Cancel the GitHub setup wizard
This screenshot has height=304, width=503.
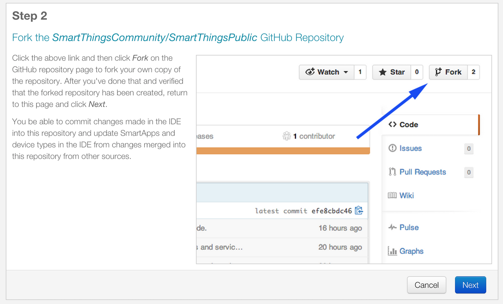click(426, 285)
